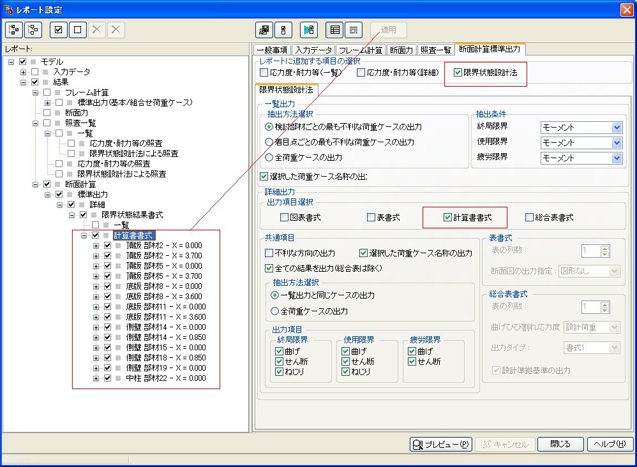The width and height of the screenshot is (637, 467).
Task: Expand the 入力データ tree node
Action: 24,72
